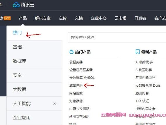Select the 安全 category
The width and height of the screenshot is (166, 125).
coord(34,75)
